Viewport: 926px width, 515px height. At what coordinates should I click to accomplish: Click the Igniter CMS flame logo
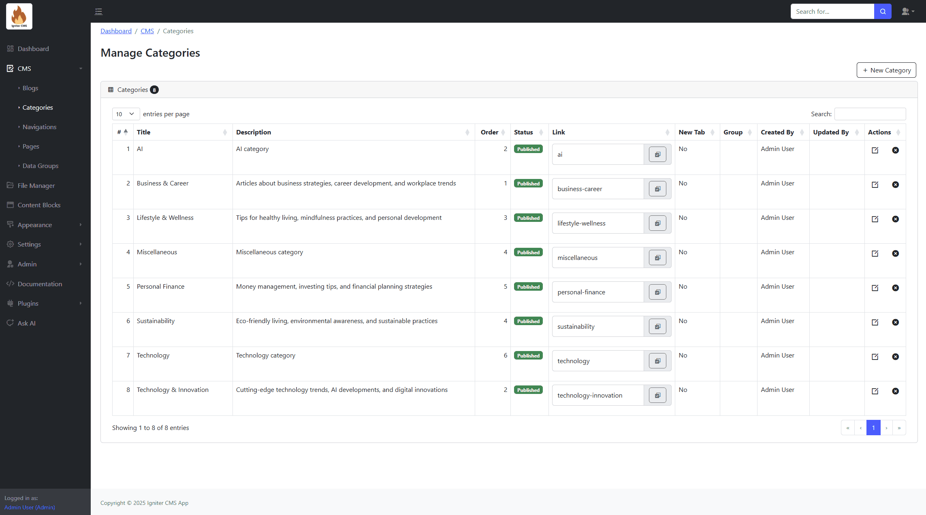19,17
